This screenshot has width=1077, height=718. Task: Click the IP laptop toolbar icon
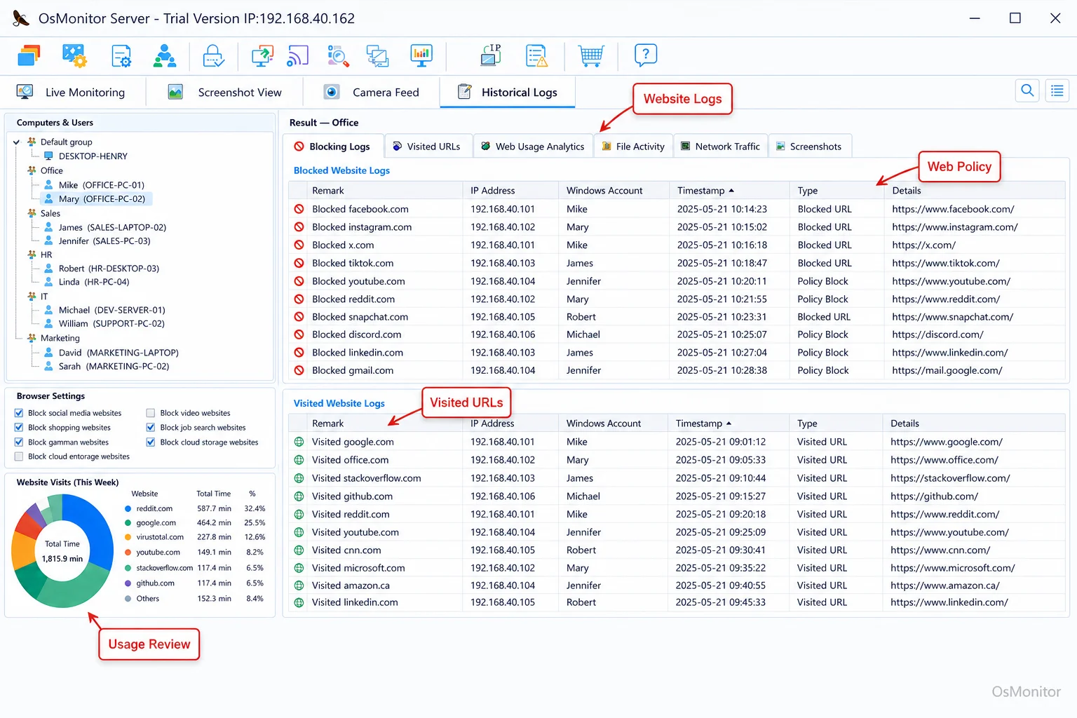491,55
